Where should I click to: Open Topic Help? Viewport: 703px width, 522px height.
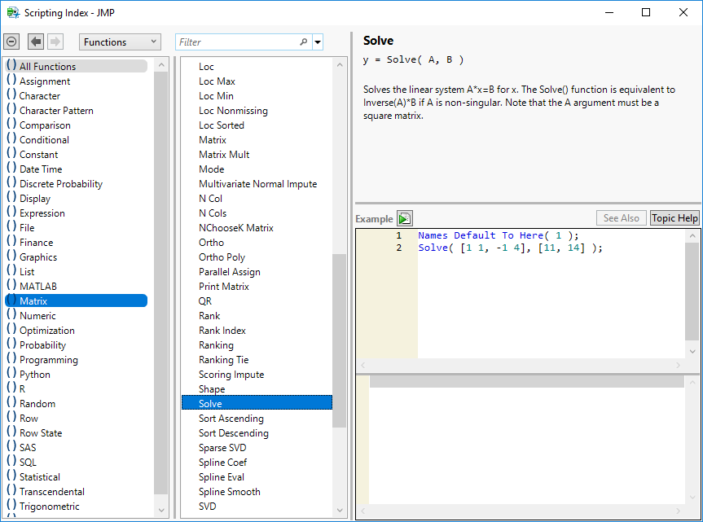(x=674, y=218)
